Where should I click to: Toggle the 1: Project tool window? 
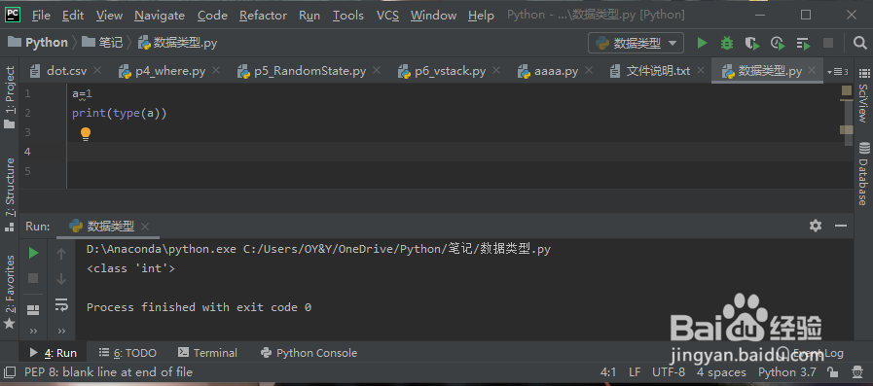10,98
